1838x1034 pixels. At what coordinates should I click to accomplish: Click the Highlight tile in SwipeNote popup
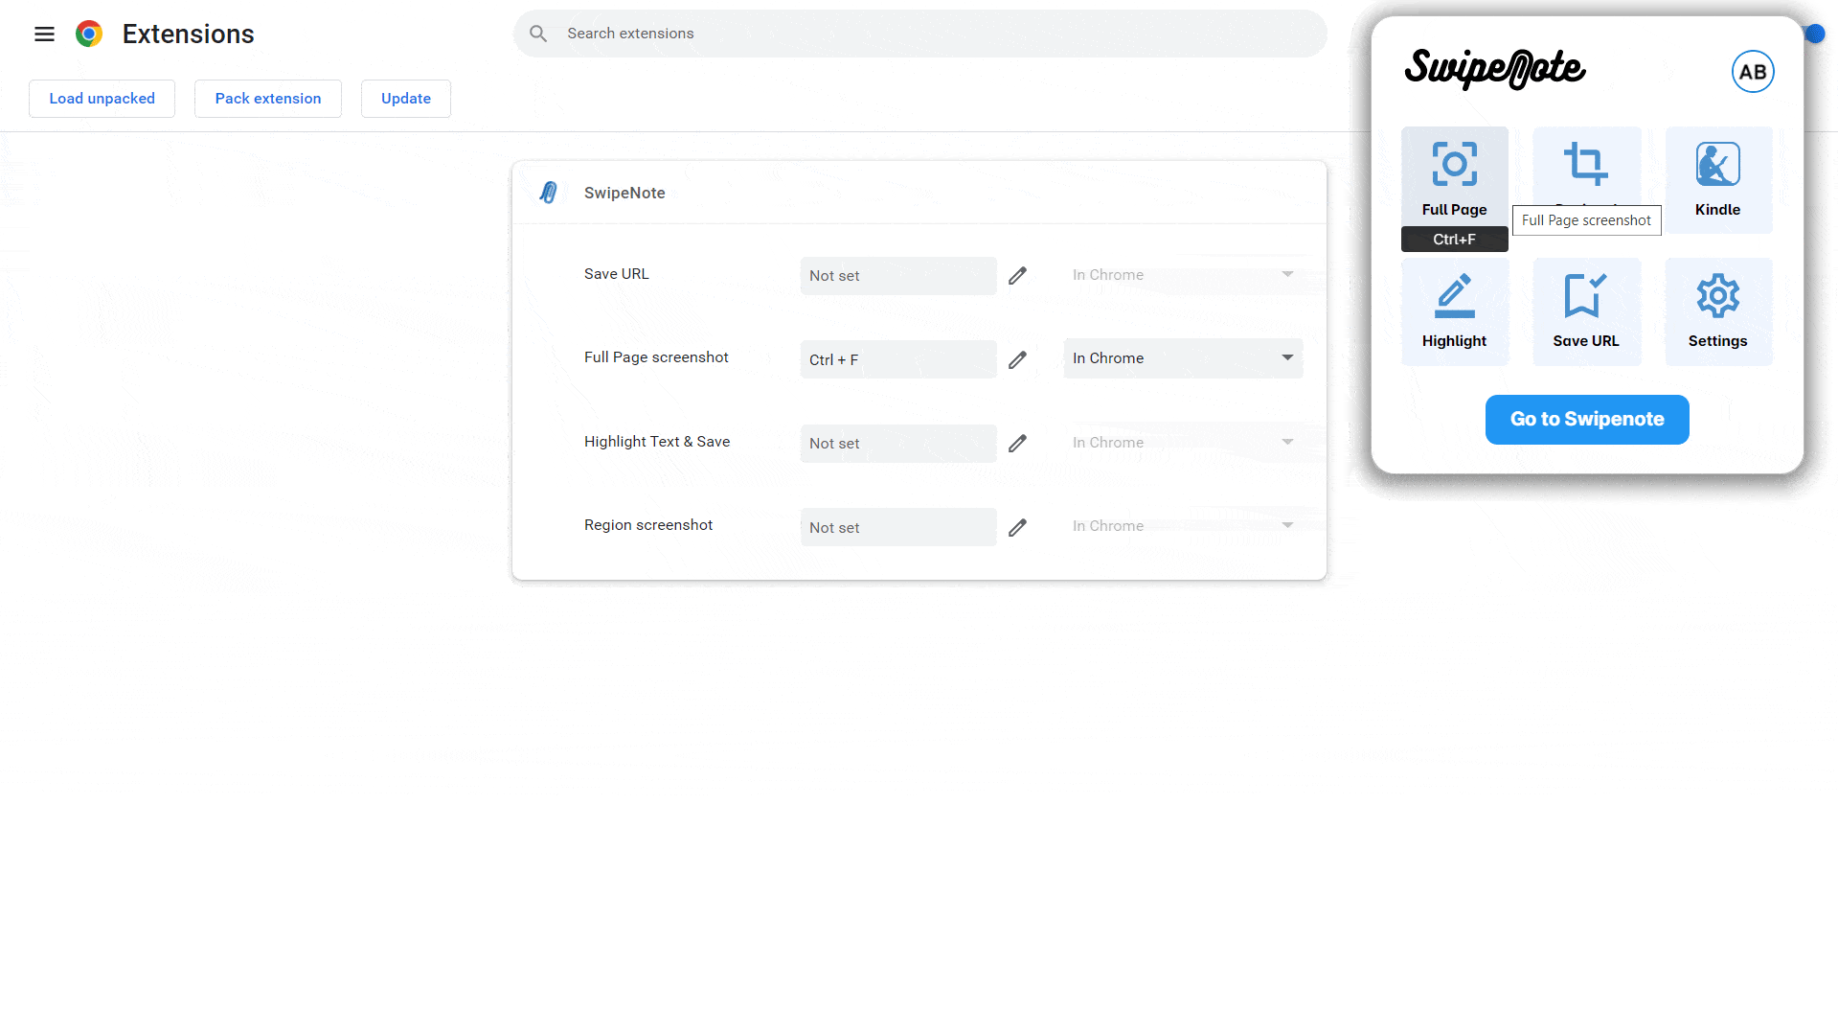(1454, 311)
